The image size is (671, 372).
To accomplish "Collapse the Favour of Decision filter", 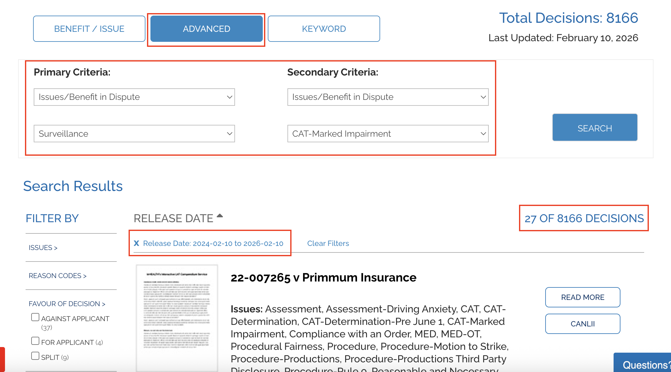I will point(67,304).
